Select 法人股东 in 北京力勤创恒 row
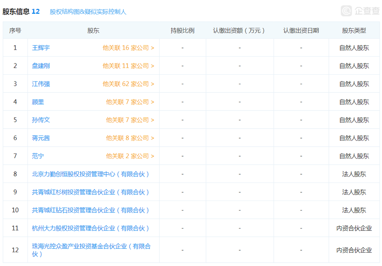This screenshot has height=266, width=382. (354, 174)
